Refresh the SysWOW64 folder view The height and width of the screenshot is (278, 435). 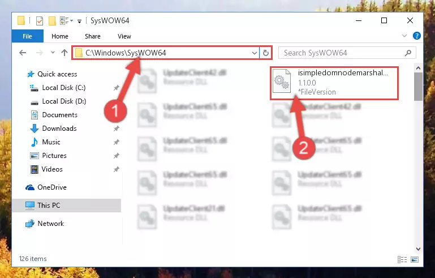coord(265,53)
